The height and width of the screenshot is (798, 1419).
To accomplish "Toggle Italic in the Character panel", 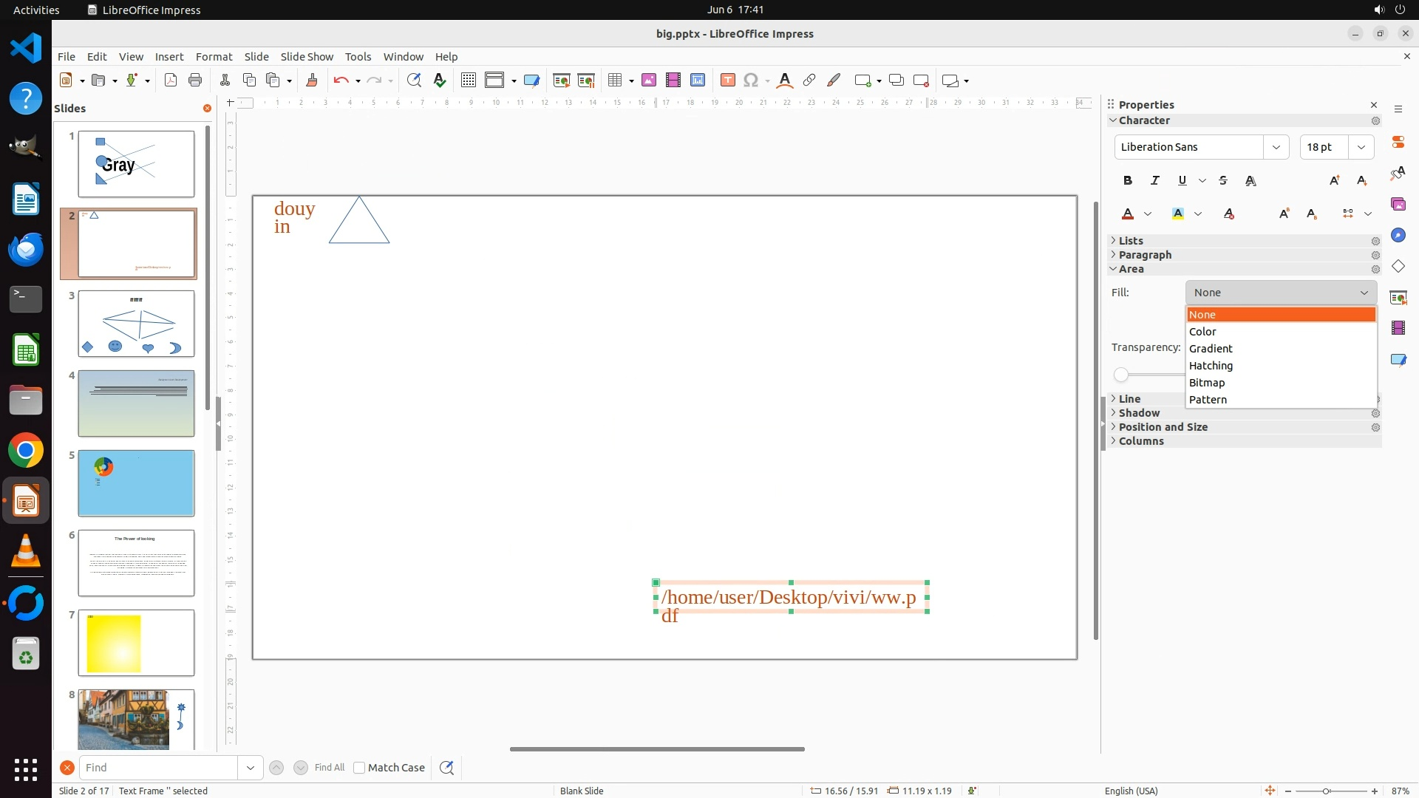I will [1155, 180].
